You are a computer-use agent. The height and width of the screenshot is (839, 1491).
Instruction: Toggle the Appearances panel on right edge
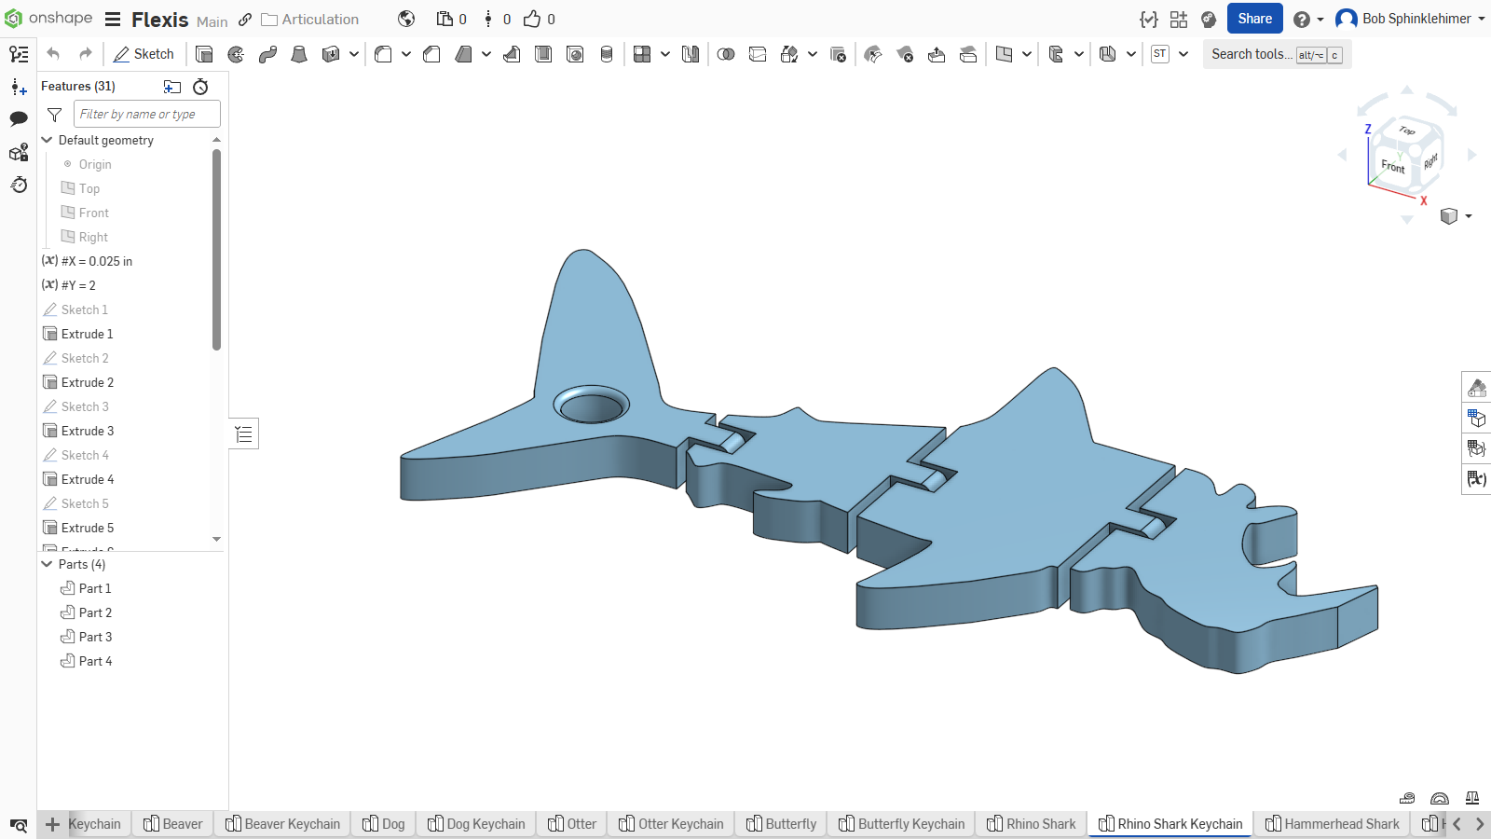click(x=1476, y=387)
